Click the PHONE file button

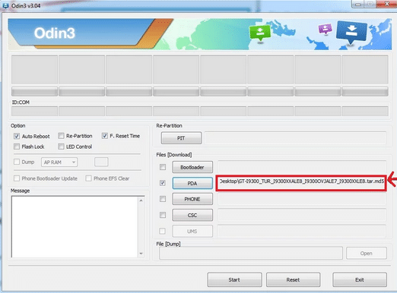click(192, 199)
